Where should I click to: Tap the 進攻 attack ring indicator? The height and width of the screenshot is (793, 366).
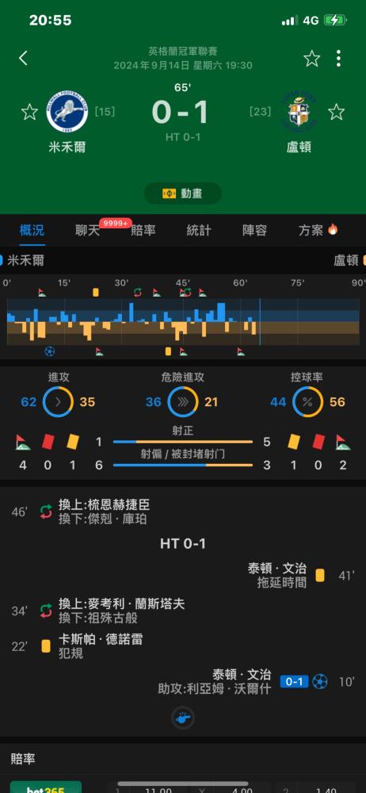(x=58, y=402)
